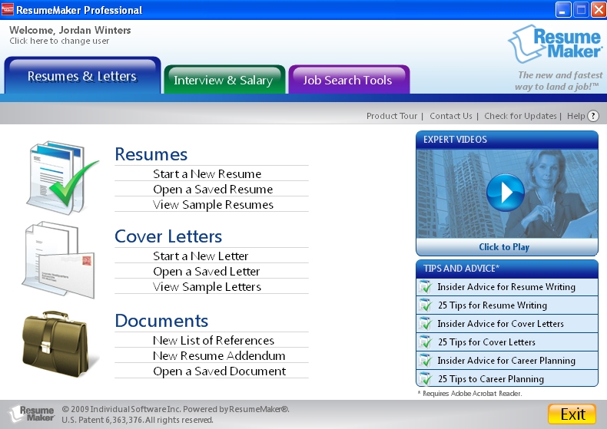Screen dimensions: 607x429
Task: Play the Expert Videos clip
Action: (505, 193)
